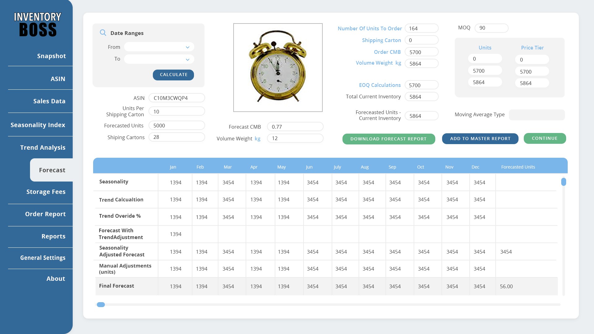594x334 pixels.
Task: Click the MOQ value field
Action: [491, 28]
